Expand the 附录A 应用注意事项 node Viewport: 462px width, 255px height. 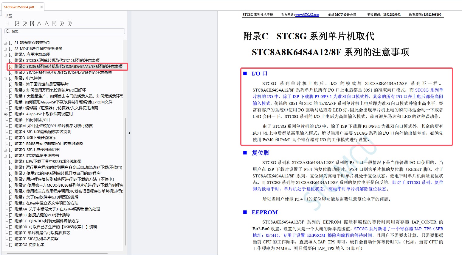(5, 55)
